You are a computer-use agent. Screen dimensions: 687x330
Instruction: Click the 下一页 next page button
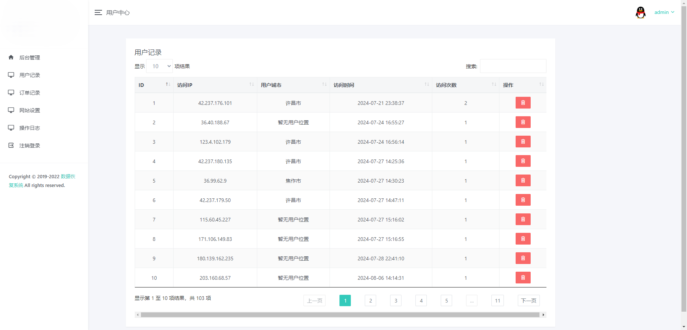pyautogui.click(x=529, y=301)
